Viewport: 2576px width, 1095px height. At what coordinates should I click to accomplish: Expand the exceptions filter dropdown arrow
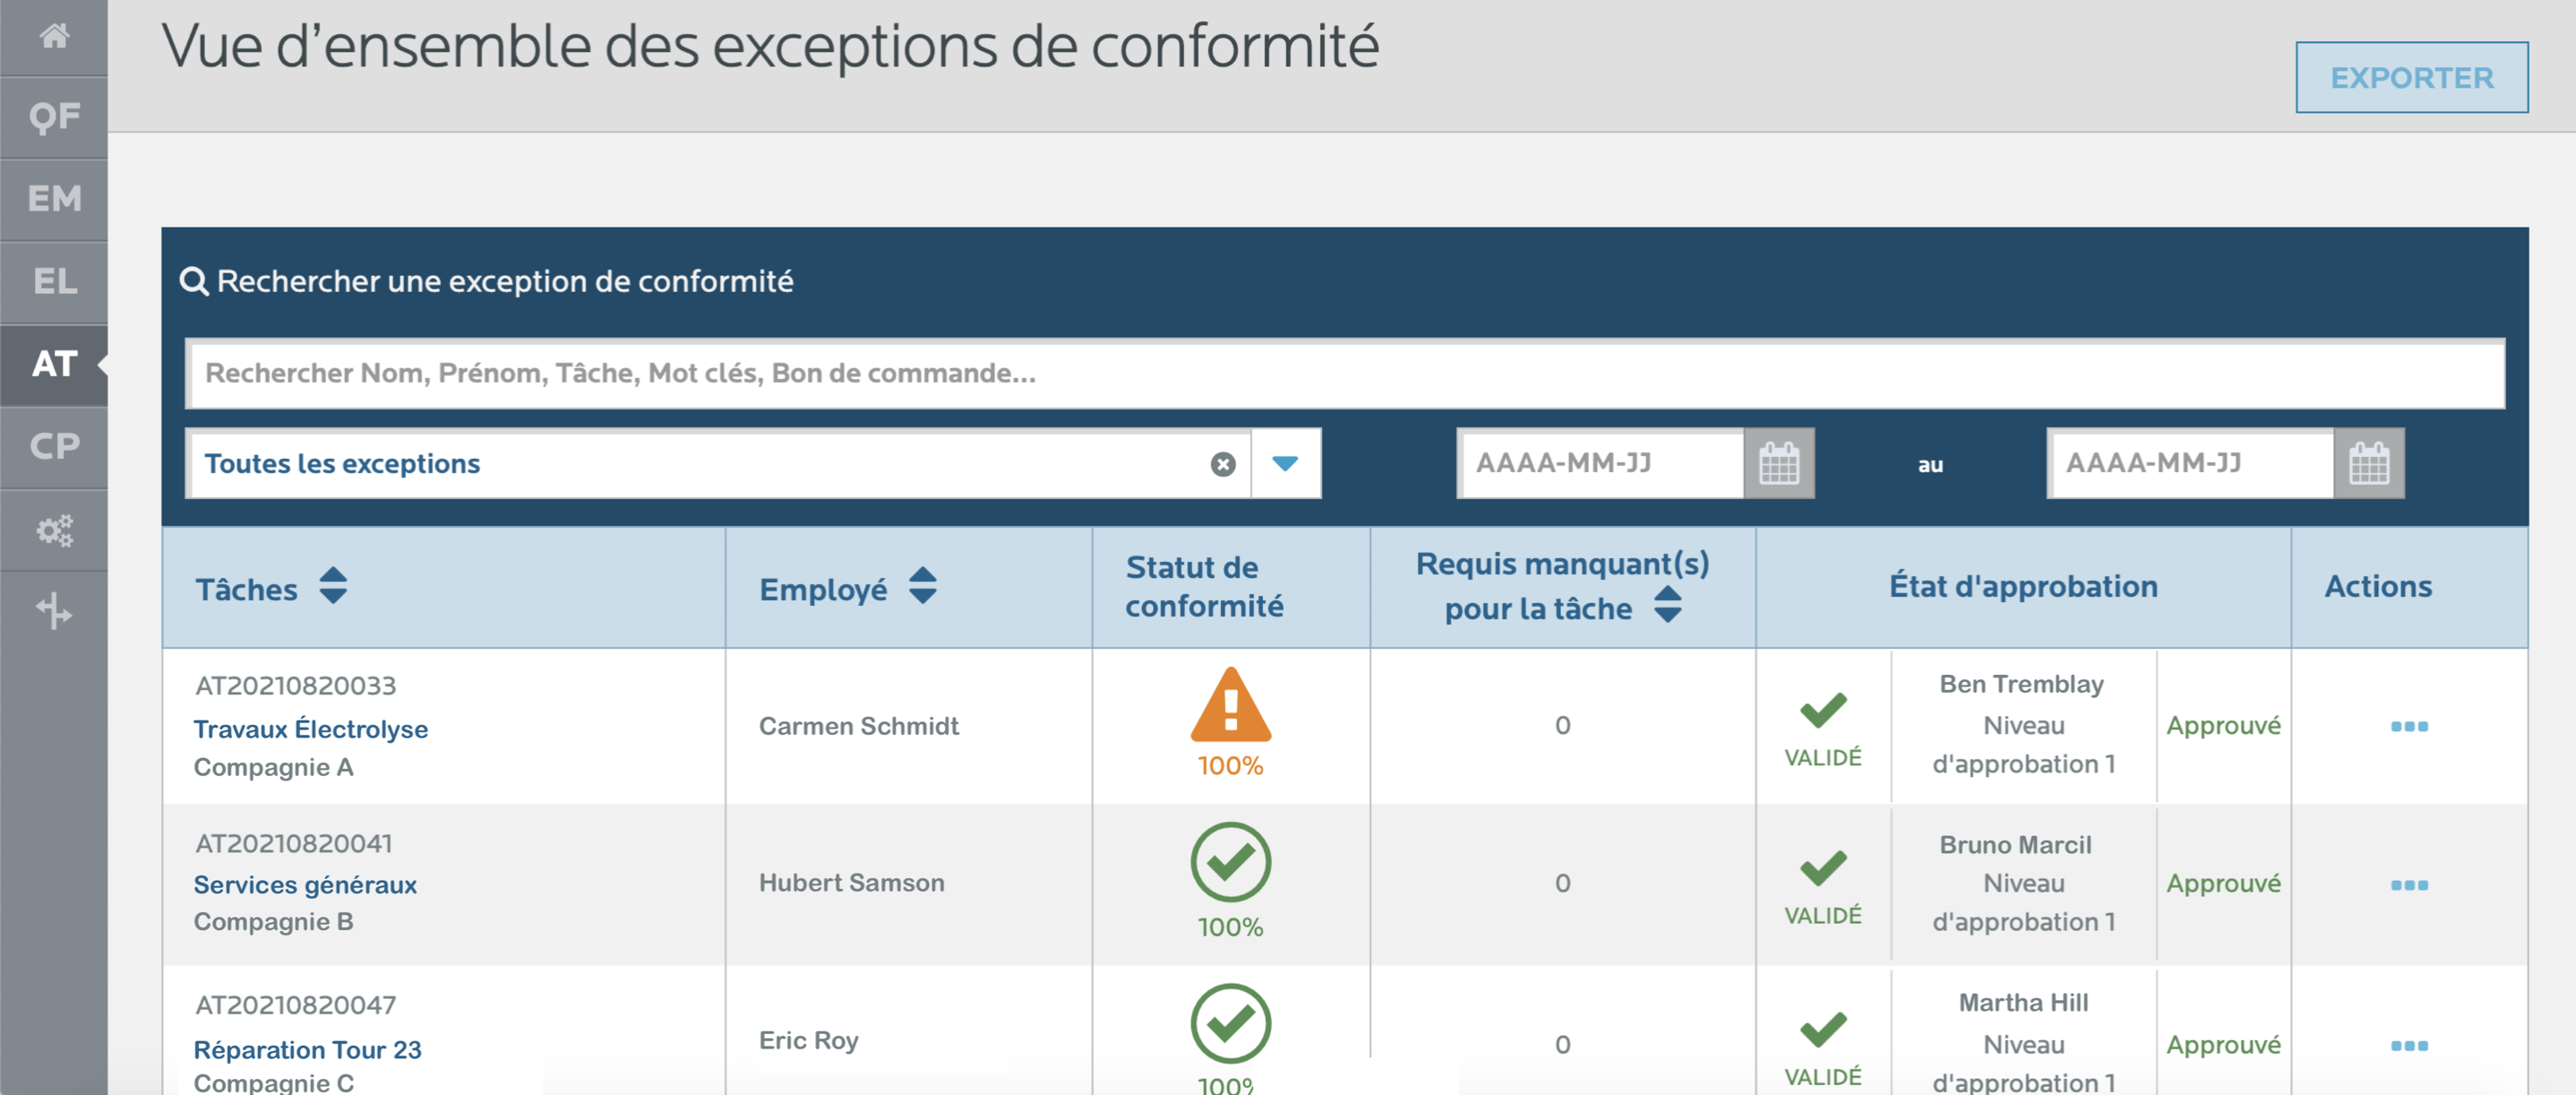click(1285, 464)
